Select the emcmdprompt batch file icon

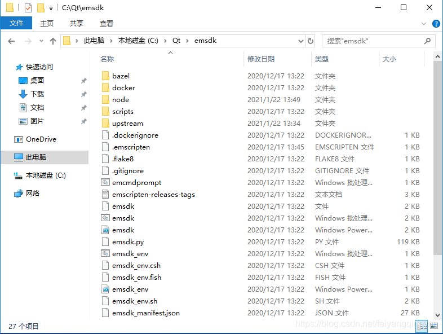(105, 183)
